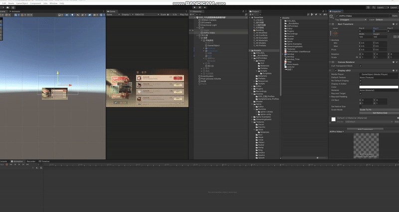Click the Canvas Renderer help icon
This screenshot has height=212, width=399.
[394, 62]
